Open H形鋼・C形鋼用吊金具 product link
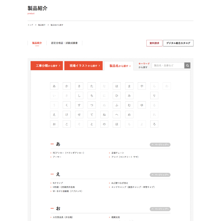Image resolution: width=221 pixels, height=221 pixels. (64, 187)
